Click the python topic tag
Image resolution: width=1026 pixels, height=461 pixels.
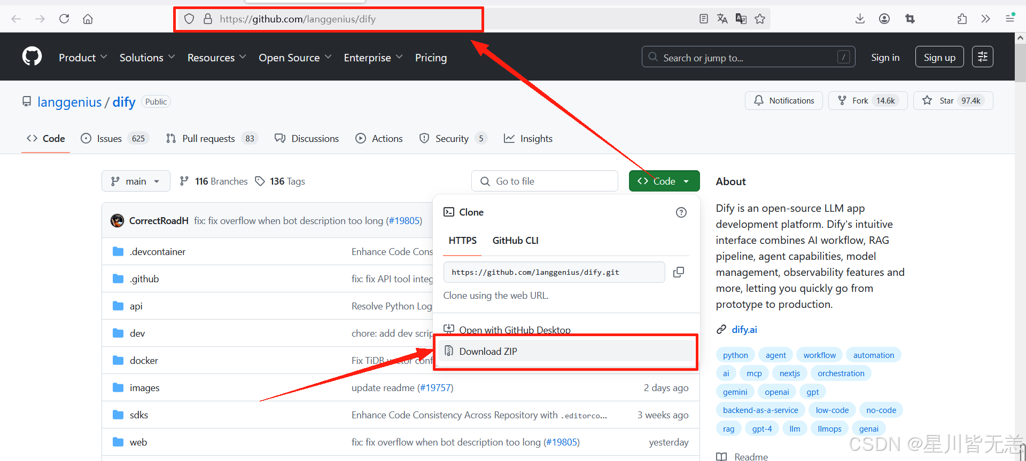pos(735,355)
